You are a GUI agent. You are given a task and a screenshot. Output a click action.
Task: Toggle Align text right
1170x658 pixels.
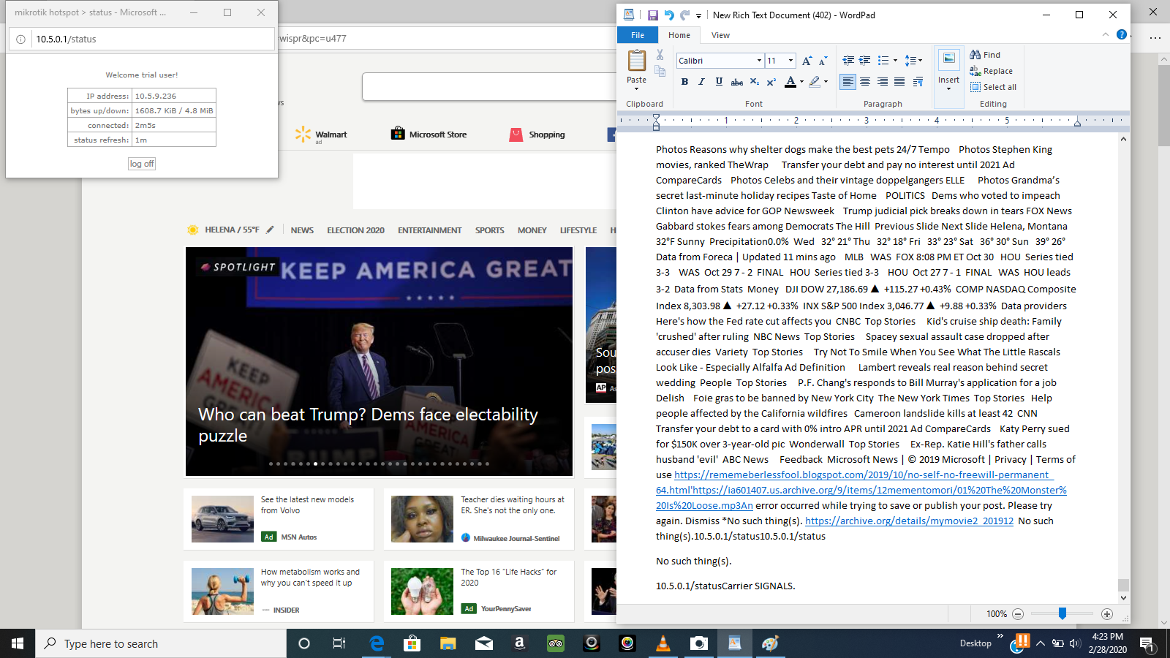click(x=883, y=82)
